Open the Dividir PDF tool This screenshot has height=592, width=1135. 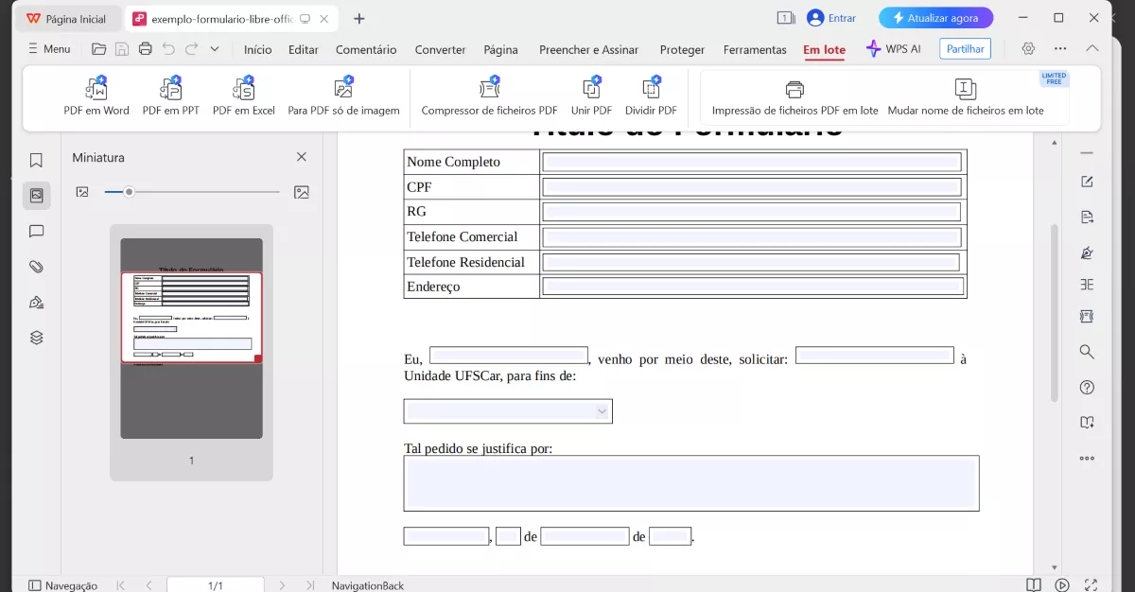(x=653, y=95)
